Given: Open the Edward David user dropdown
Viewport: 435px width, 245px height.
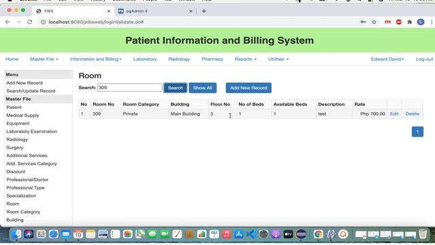Looking at the screenshot, I should 387,59.
